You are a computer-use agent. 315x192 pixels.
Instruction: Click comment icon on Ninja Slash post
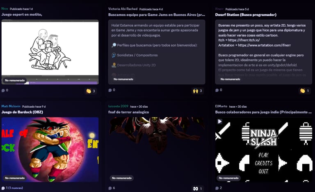[217, 188]
